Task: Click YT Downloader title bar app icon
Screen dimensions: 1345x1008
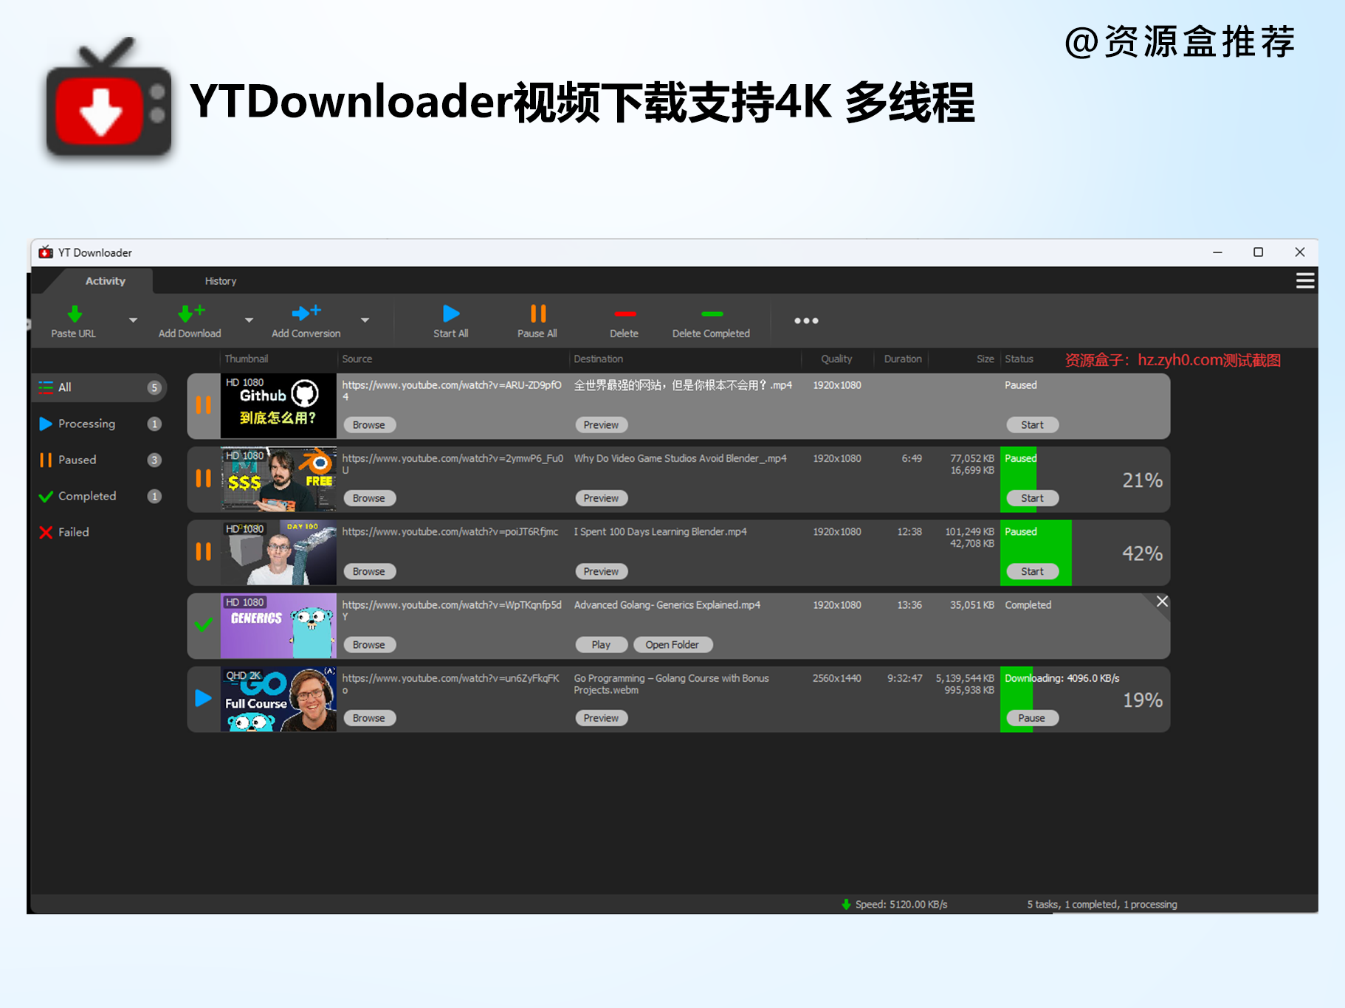Action: [46, 252]
